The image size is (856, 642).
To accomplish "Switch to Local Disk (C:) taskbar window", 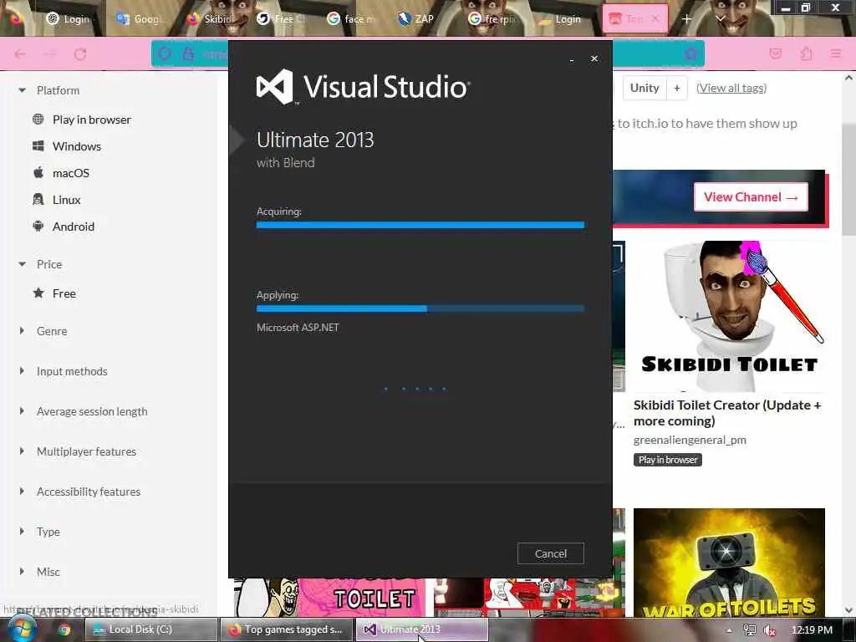I will point(151,629).
